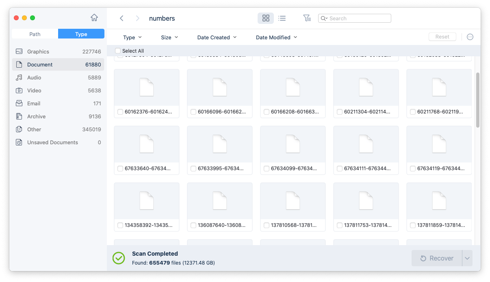Go to the home screen icon
490x282 pixels.
(94, 18)
